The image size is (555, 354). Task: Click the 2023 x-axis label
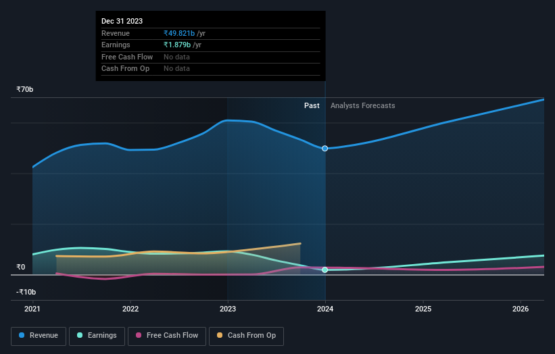pos(228,309)
